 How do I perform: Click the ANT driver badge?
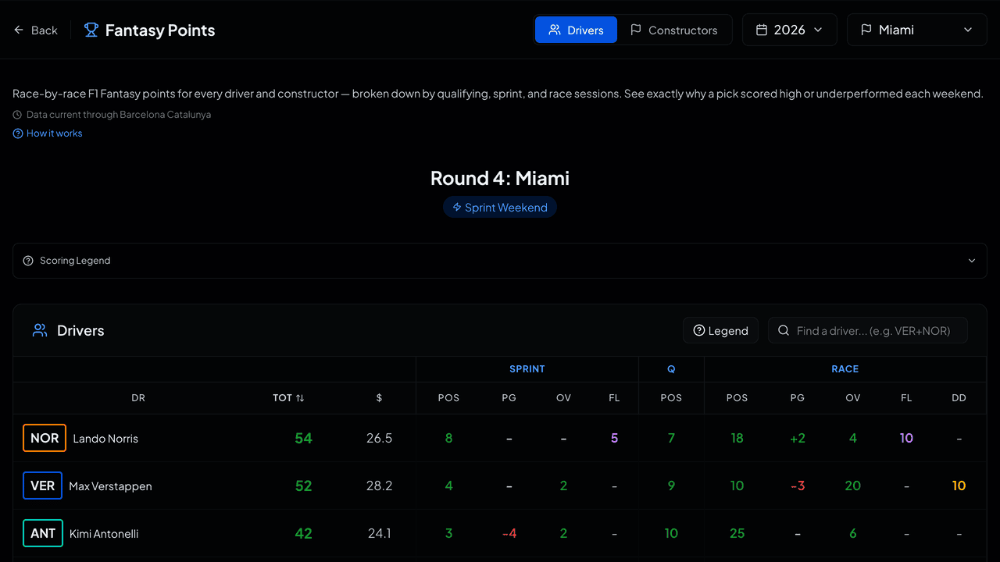(x=43, y=534)
